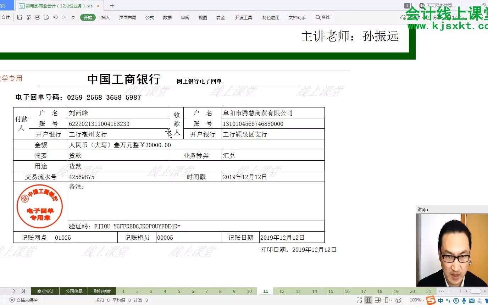Switch to sheet tab 1
This screenshot has height=305, width=488.
tap(123, 291)
